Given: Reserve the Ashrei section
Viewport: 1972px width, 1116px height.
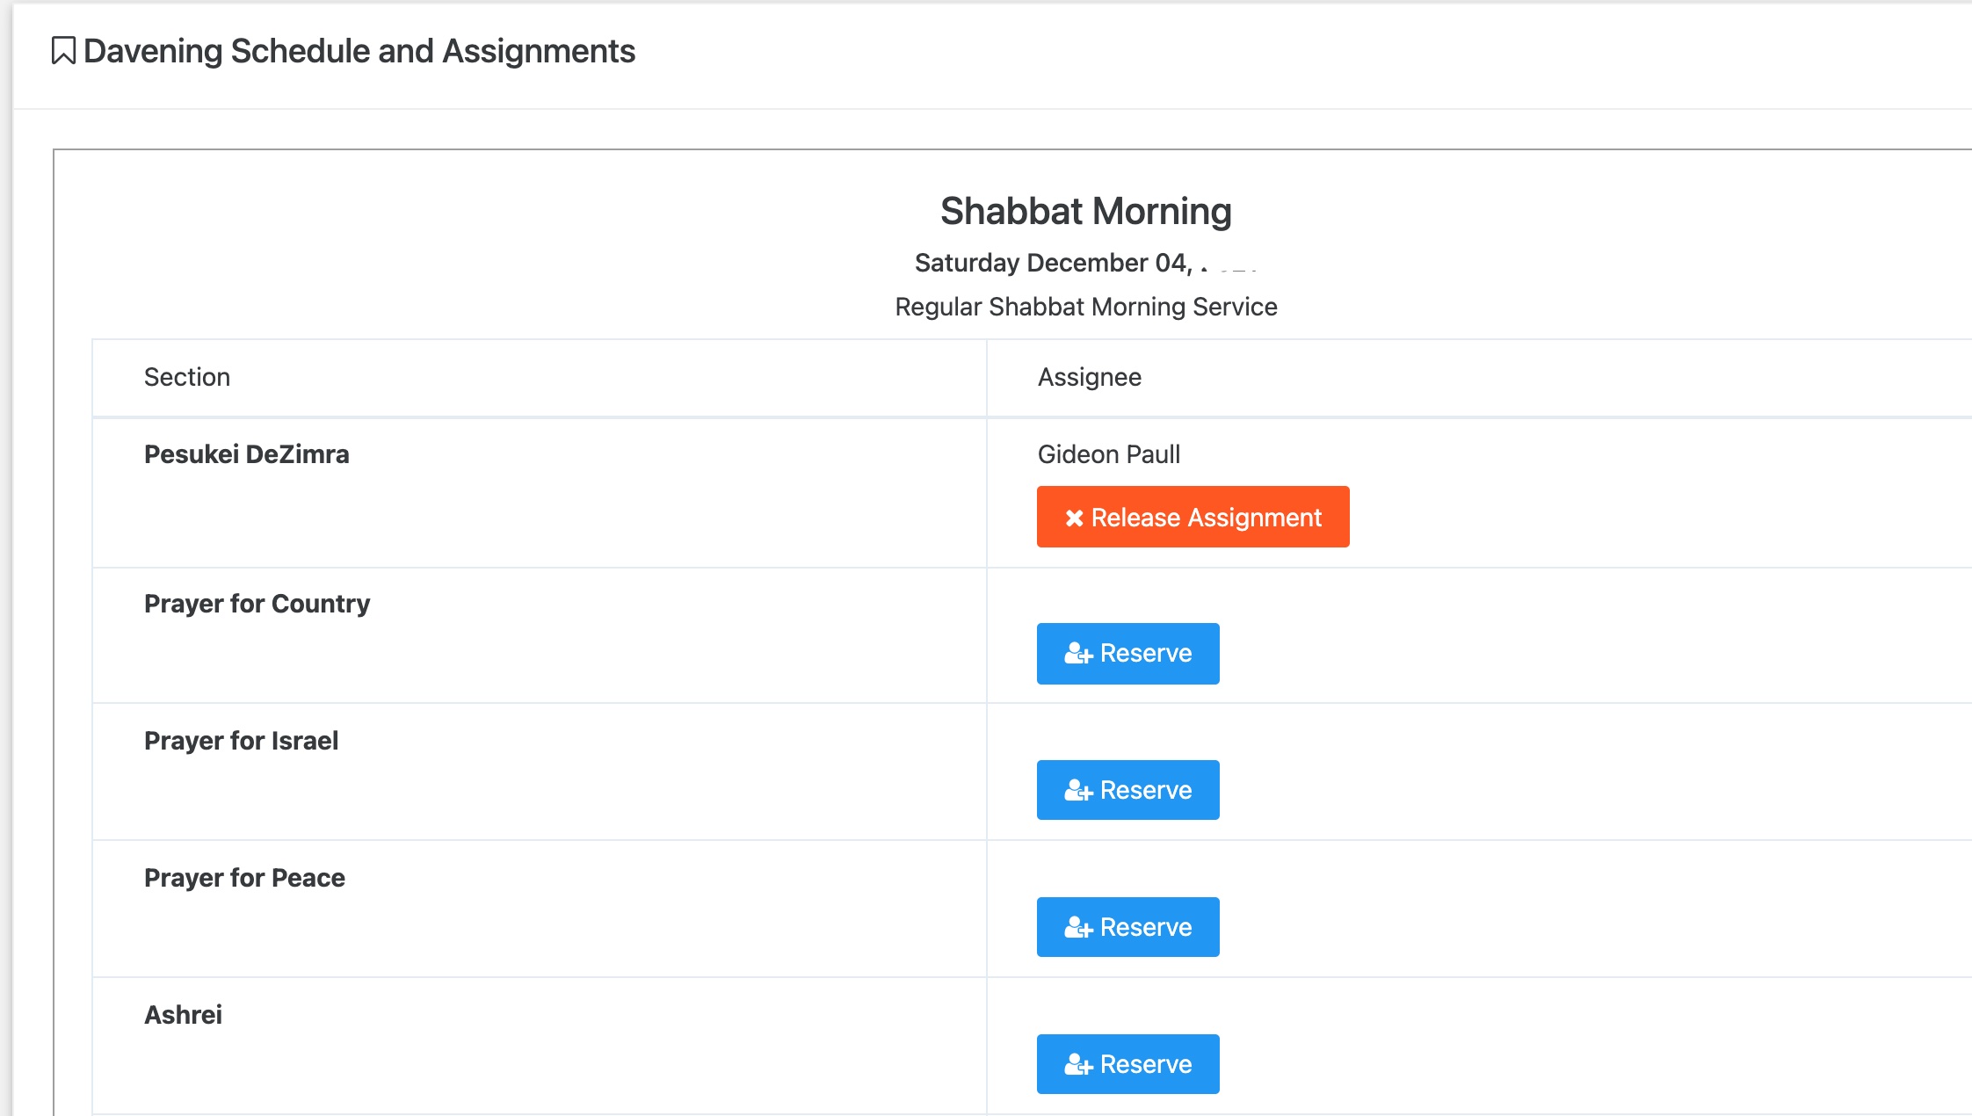Looking at the screenshot, I should (x=1127, y=1065).
